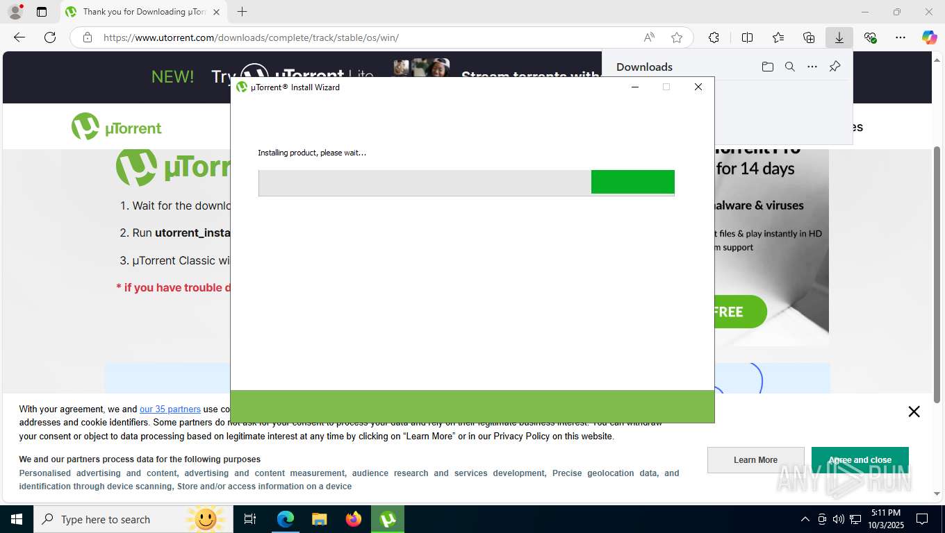Click red 'if you have trouble' text

pyautogui.click(x=174, y=287)
